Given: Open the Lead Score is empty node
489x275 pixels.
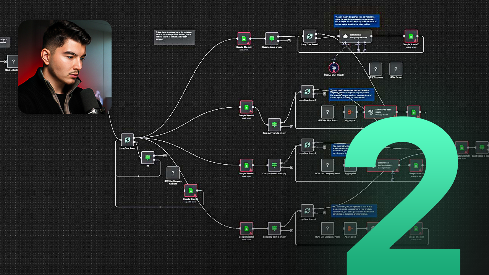Looking at the screenshot, I should point(482,147).
